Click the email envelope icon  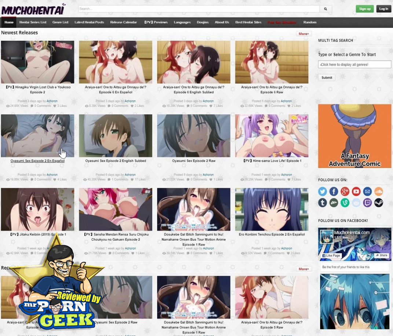367,191
